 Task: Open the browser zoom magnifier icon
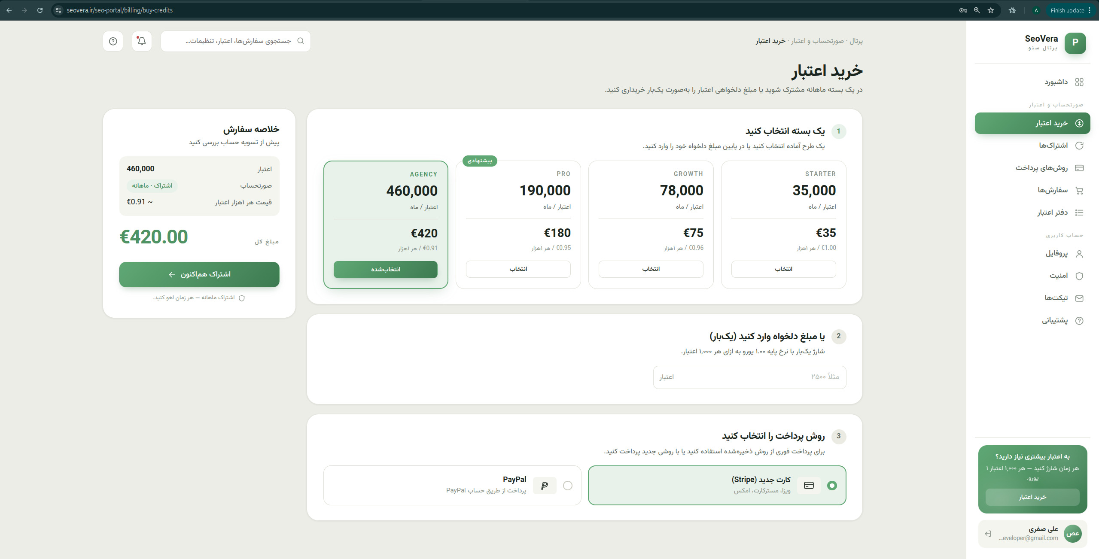pos(977,10)
